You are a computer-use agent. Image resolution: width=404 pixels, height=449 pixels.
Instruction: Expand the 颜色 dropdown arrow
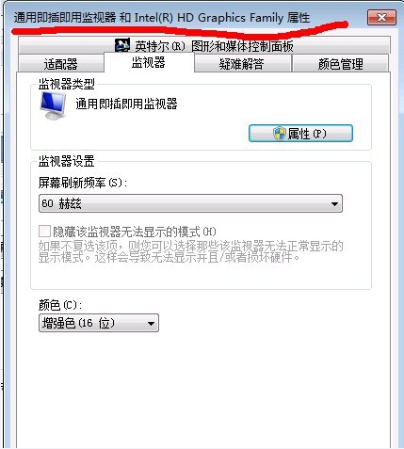(x=152, y=323)
